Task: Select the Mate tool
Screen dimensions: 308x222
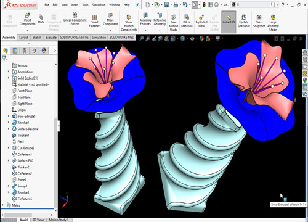Action: 41,19
